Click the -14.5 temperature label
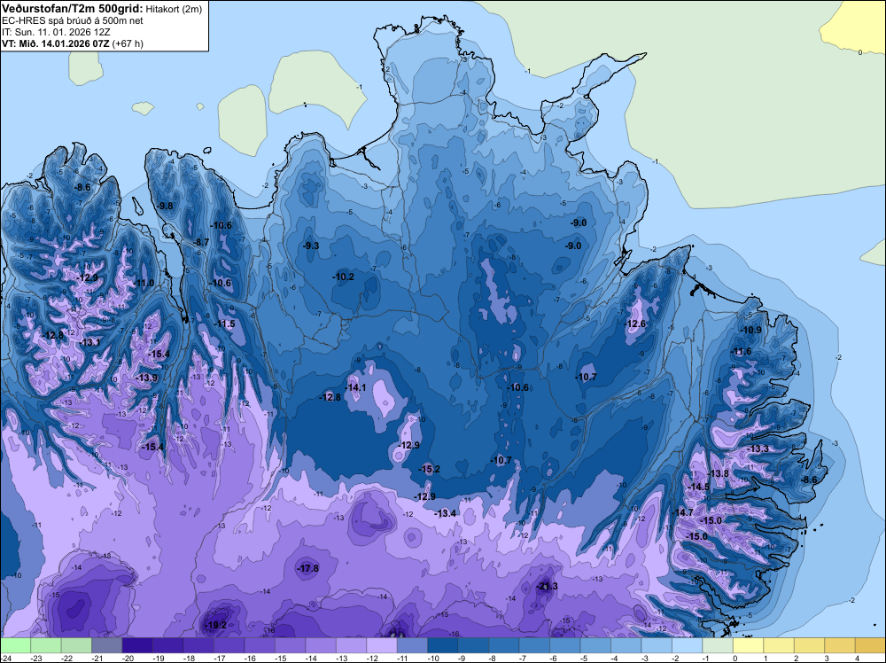886x663 pixels. (x=699, y=487)
